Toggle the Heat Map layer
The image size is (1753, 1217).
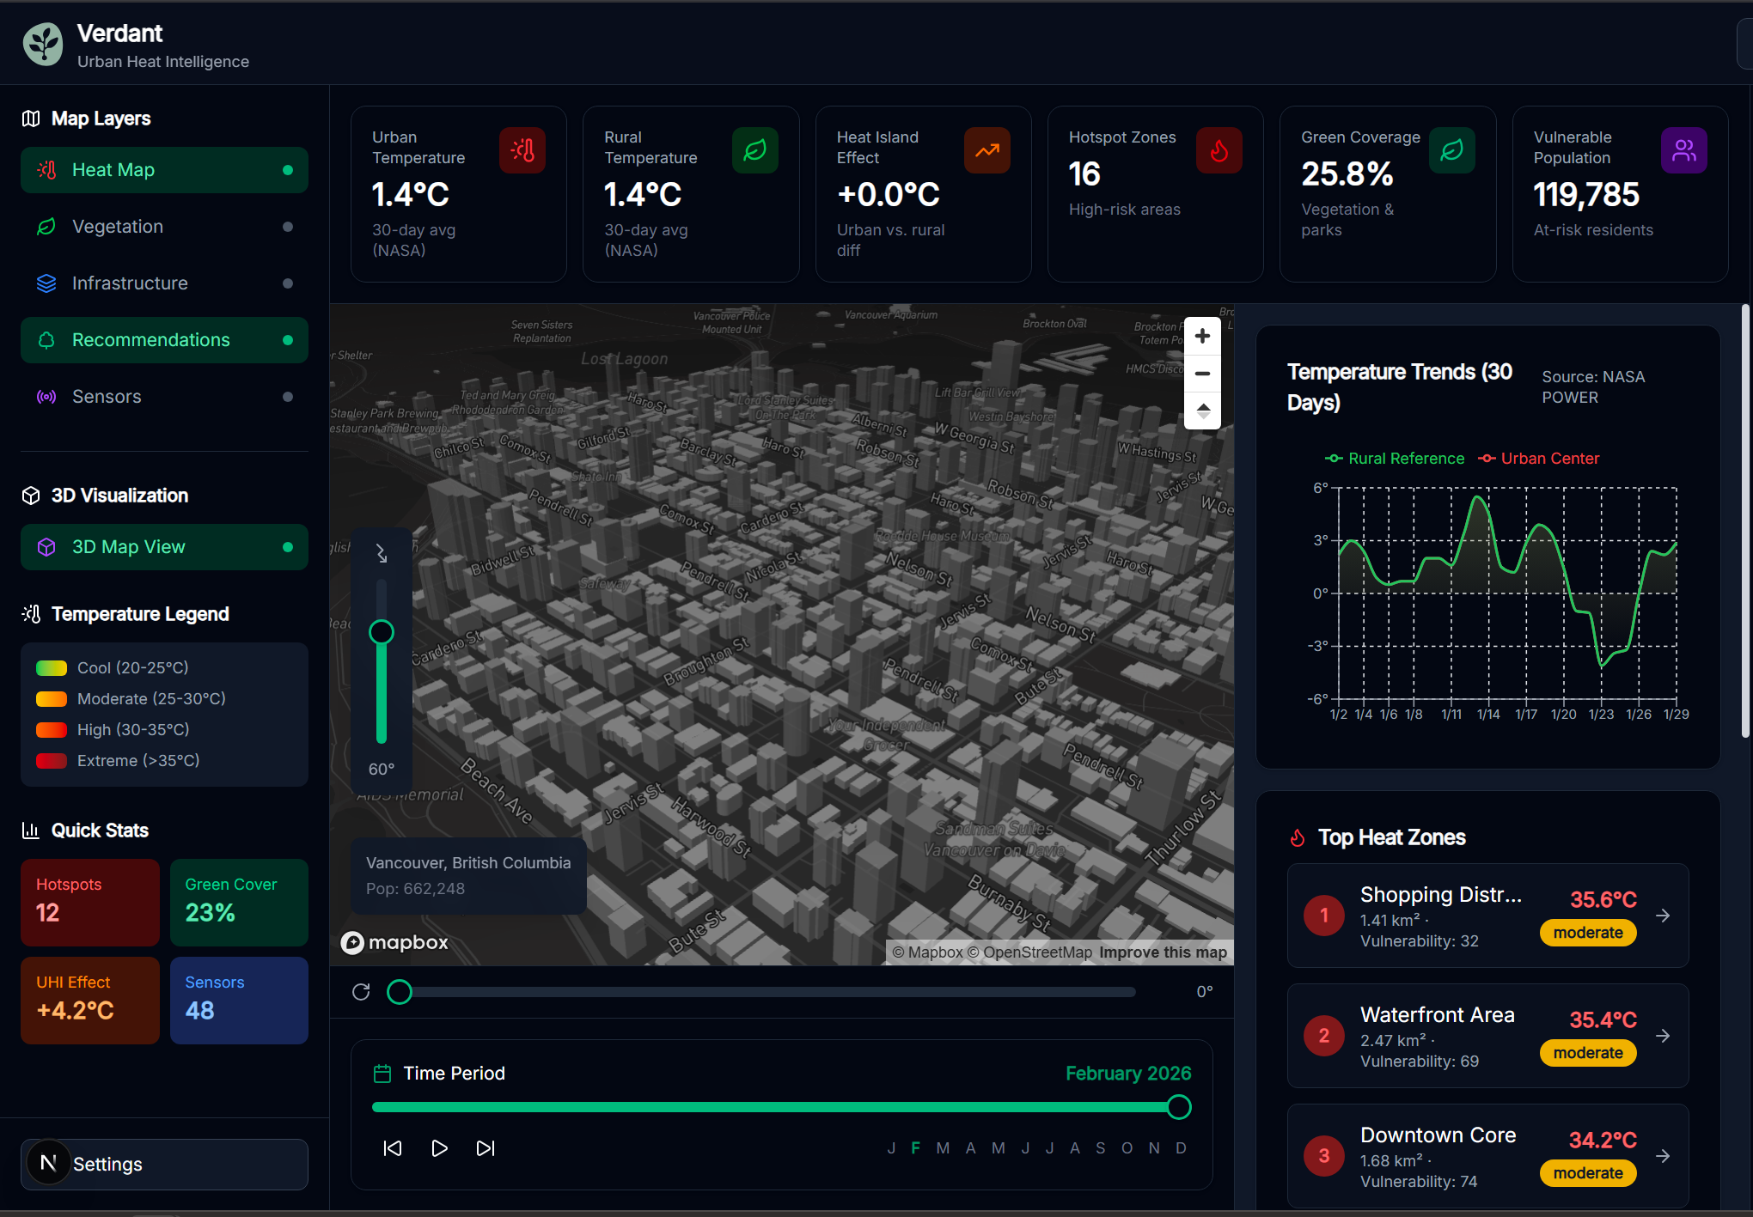(164, 170)
